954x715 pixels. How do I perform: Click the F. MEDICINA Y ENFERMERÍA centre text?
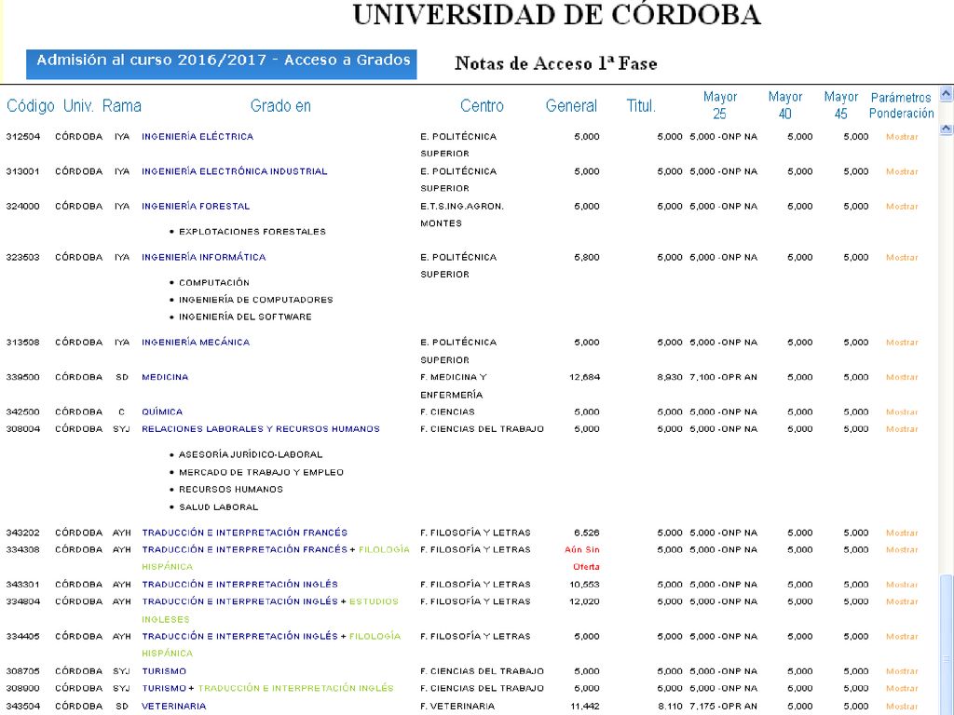454,385
